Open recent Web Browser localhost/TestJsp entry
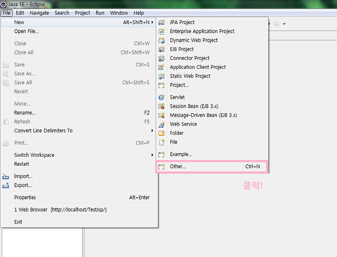Screen dimensions: 337x257 coord(79,210)
